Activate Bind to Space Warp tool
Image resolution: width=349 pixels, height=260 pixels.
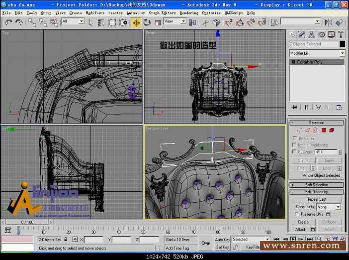[x=54, y=22]
